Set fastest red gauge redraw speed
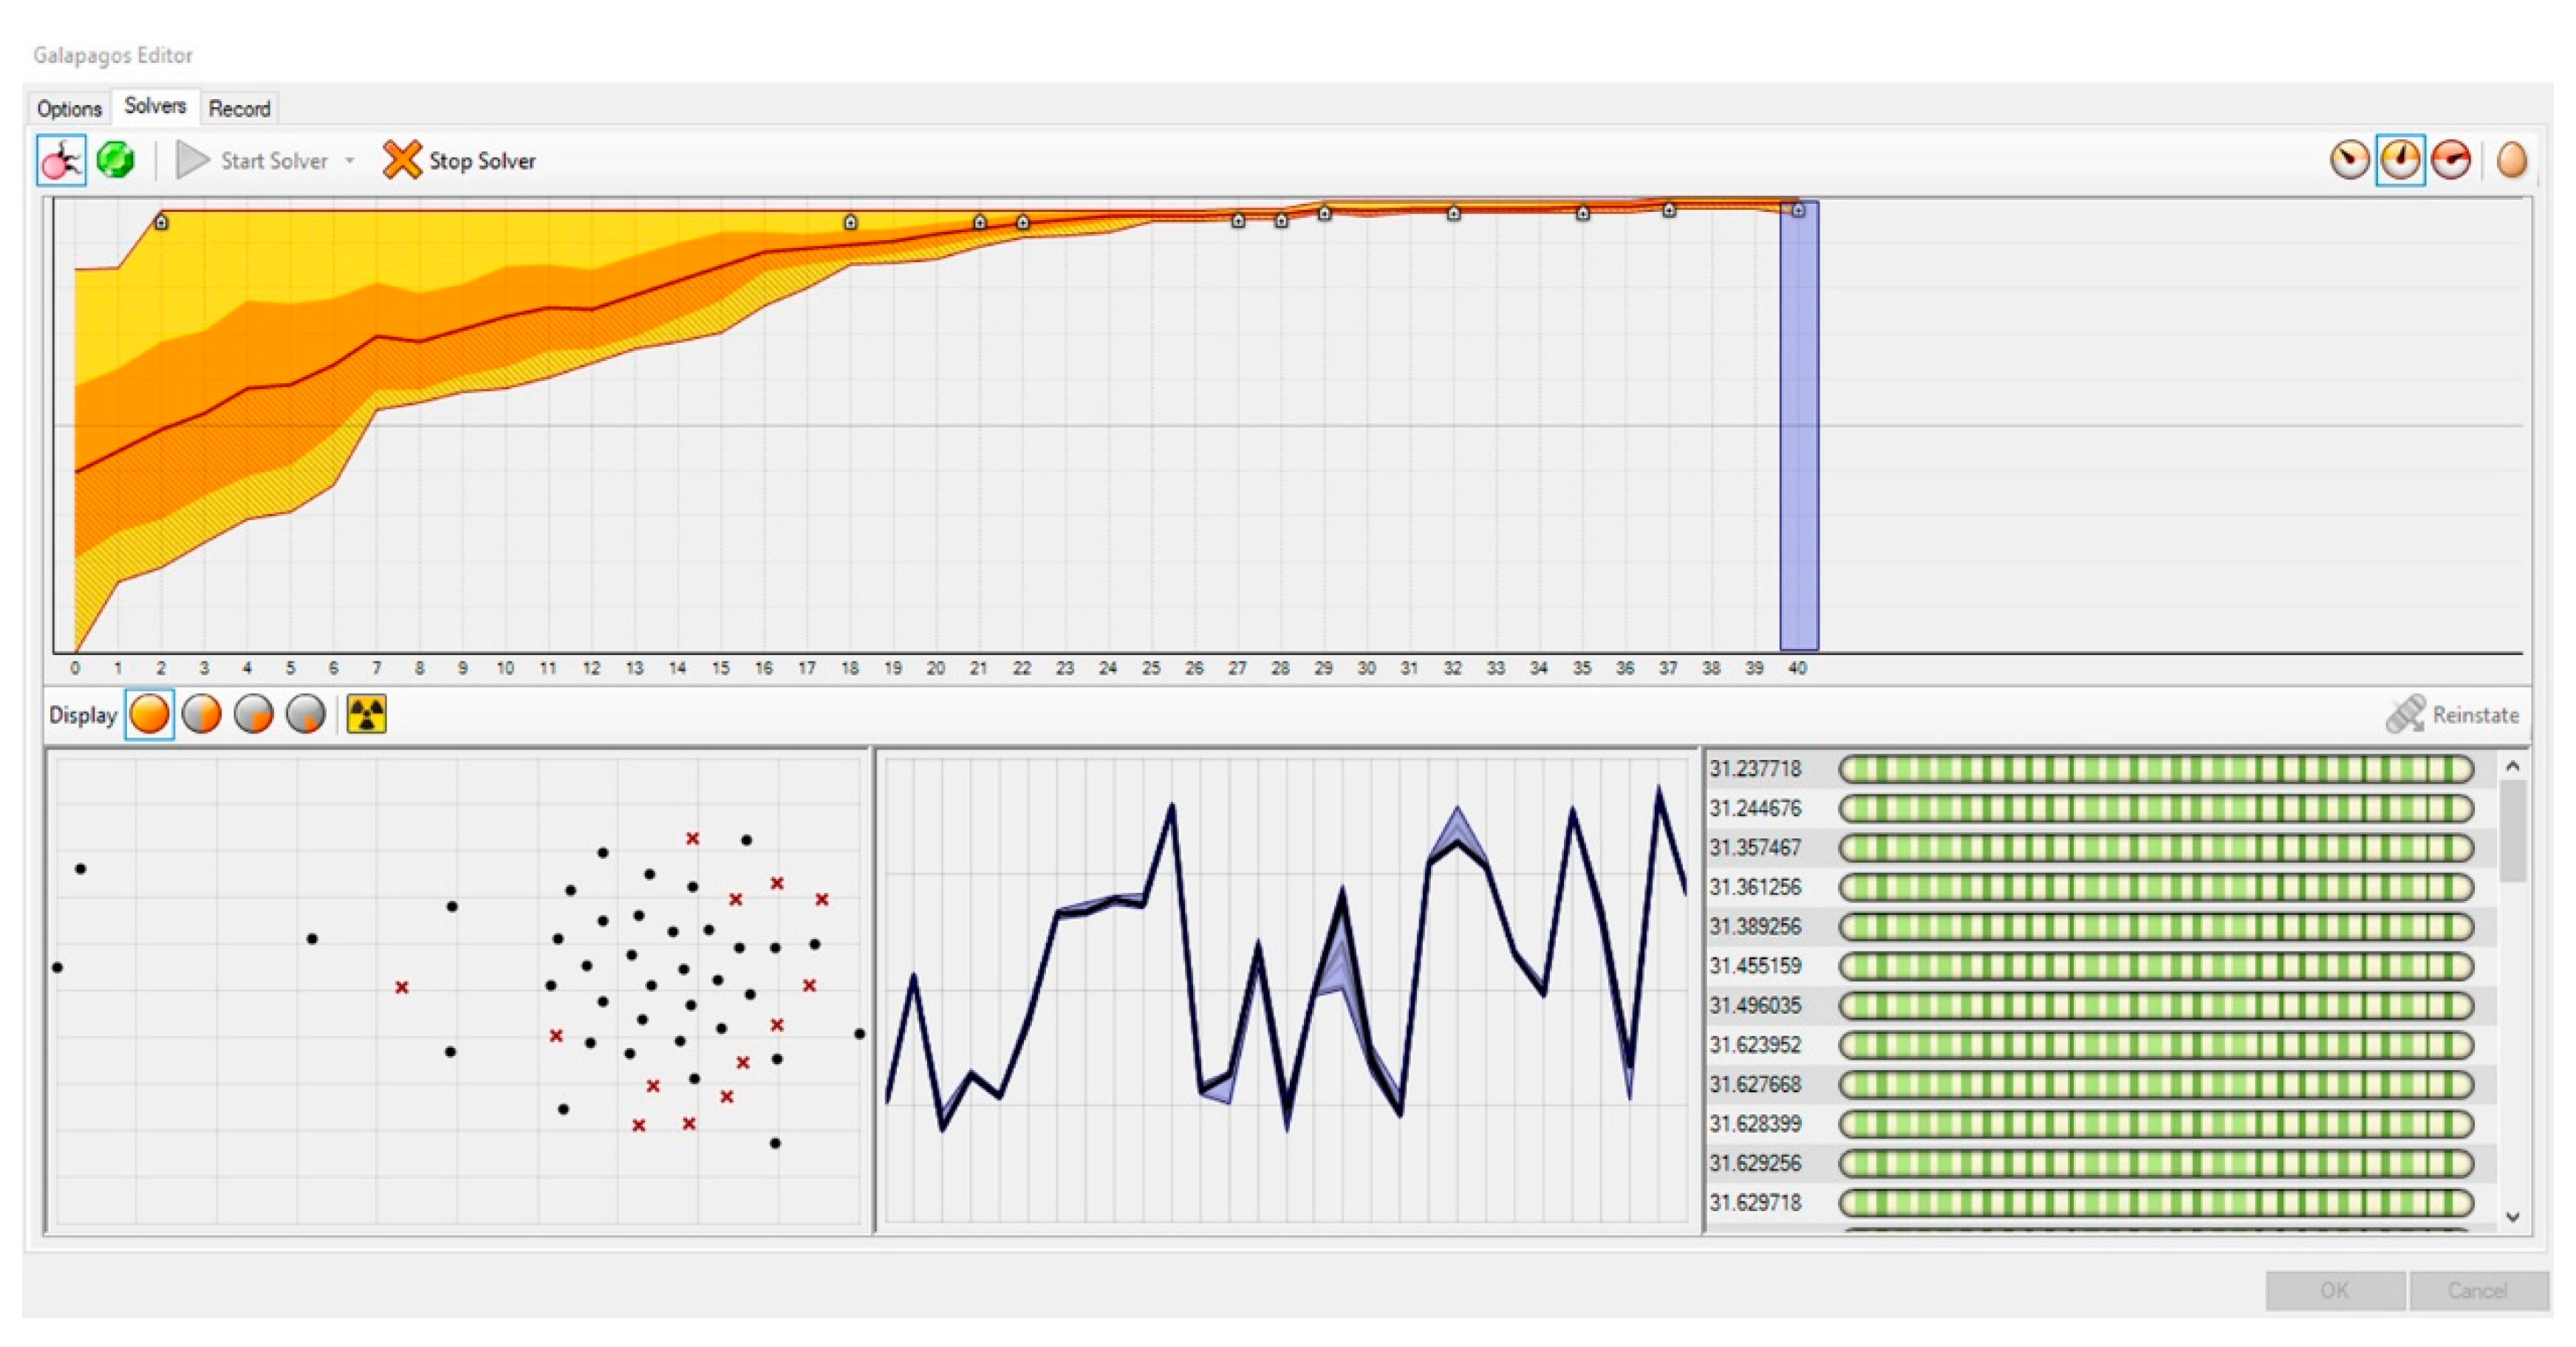Viewport: 2576px width, 1347px height. coord(2451,160)
